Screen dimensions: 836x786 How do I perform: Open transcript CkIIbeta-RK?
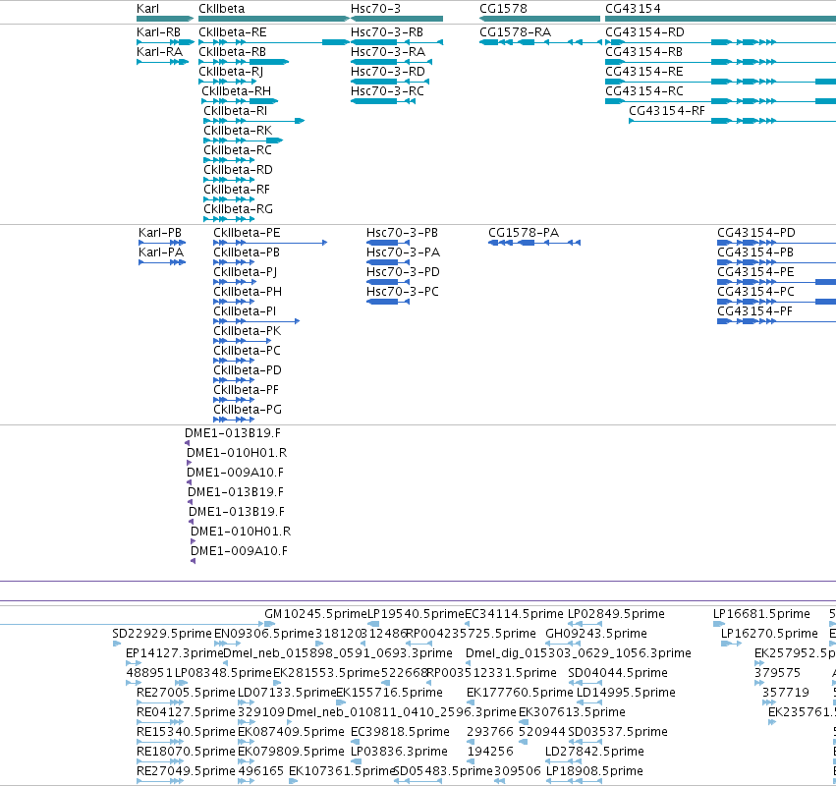click(x=238, y=132)
